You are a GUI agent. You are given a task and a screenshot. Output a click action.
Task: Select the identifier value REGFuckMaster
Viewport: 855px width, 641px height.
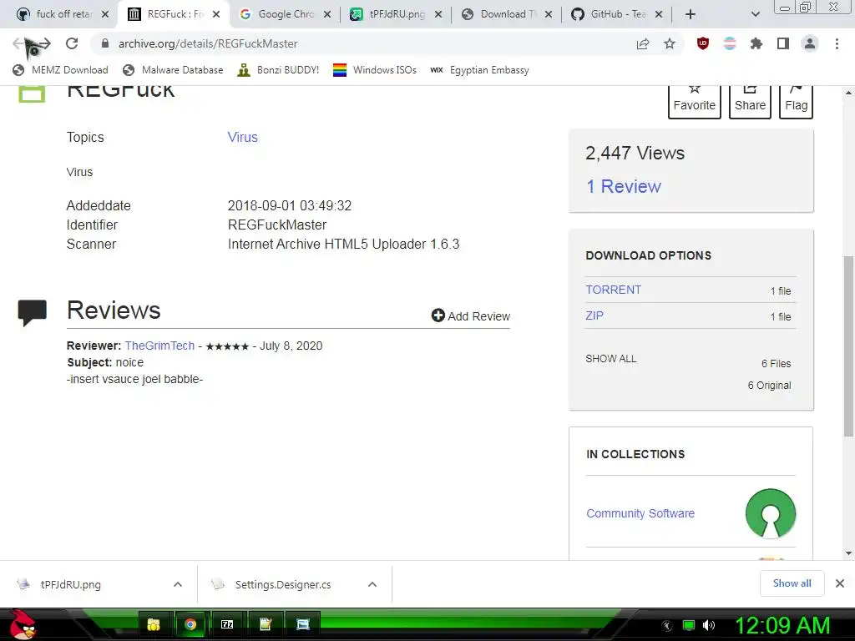coord(277,225)
